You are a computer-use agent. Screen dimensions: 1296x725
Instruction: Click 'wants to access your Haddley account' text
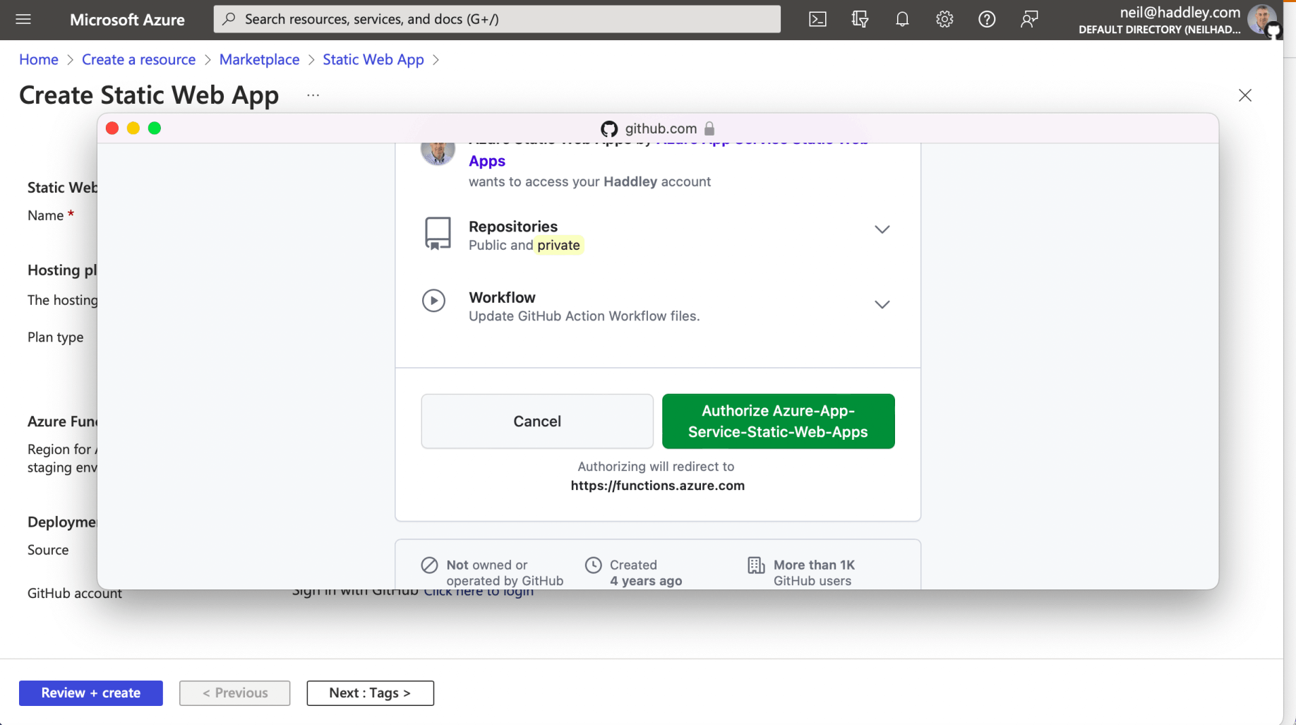[x=589, y=181]
